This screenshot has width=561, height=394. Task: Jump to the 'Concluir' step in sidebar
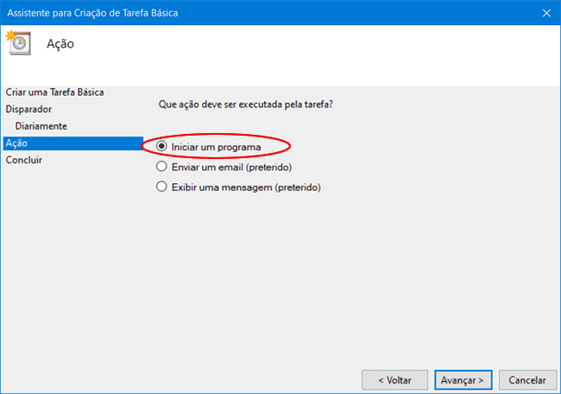[24, 160]
